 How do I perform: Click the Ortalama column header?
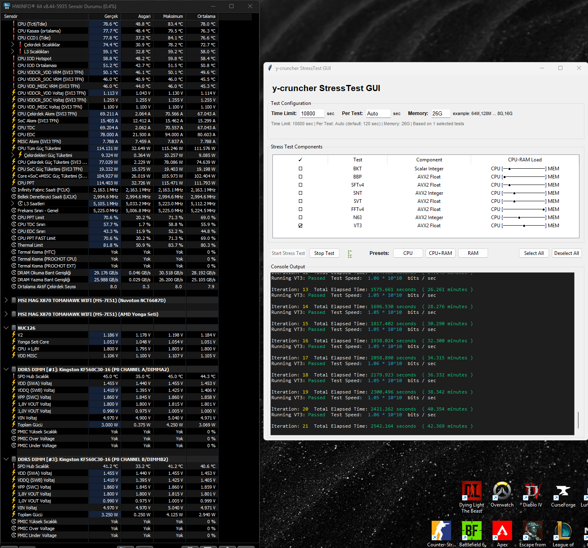[202, 16]
